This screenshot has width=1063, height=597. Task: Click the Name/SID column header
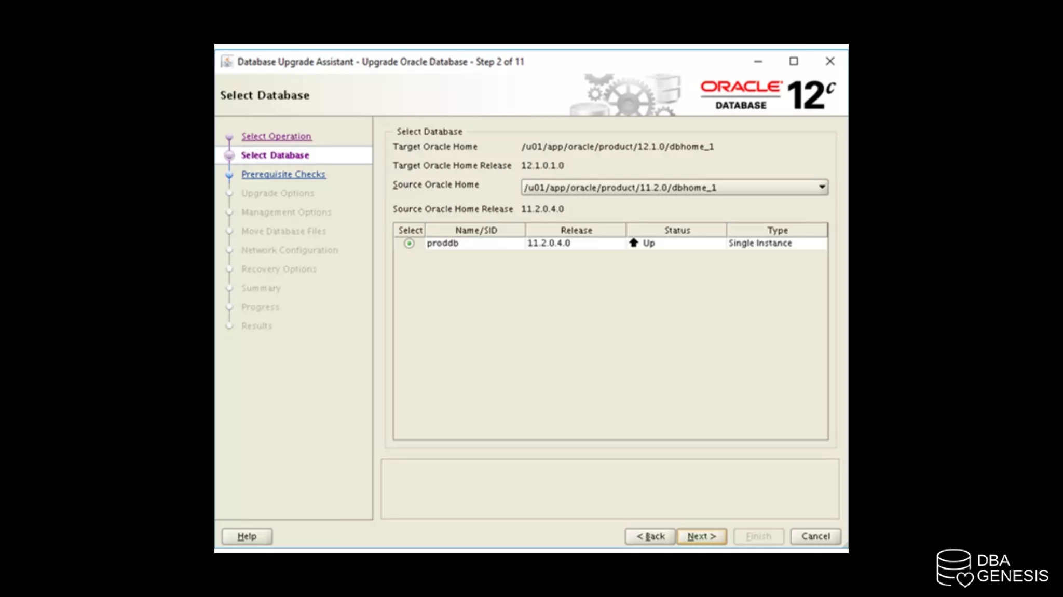tap(475, 230)
